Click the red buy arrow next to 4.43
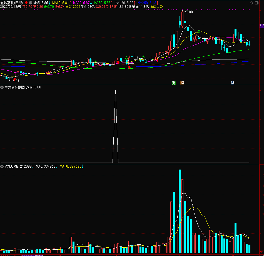This screenshot has width=264, height=256. (15, 79)
